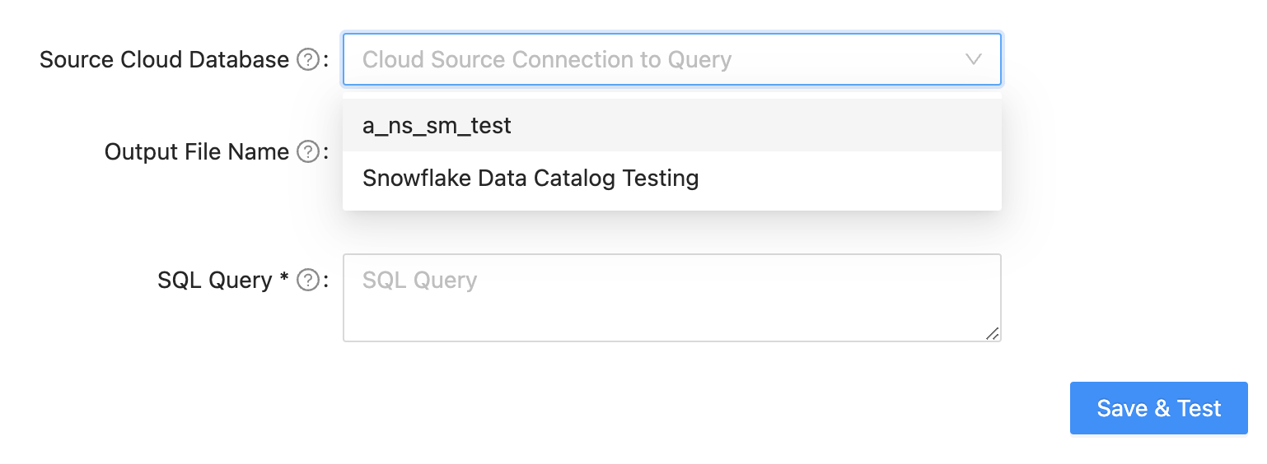Click the resize handle of the SQL Query box
Viewport: 1267px width, 464px height.
tap(993, 333)
